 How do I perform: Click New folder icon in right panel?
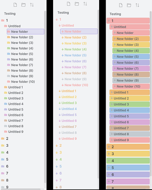tap(129, 5)
